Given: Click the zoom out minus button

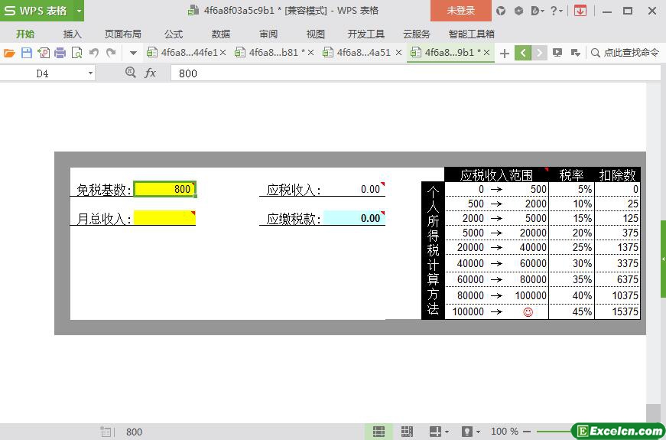Looking at the screenshot, I should tap(527, 432).
